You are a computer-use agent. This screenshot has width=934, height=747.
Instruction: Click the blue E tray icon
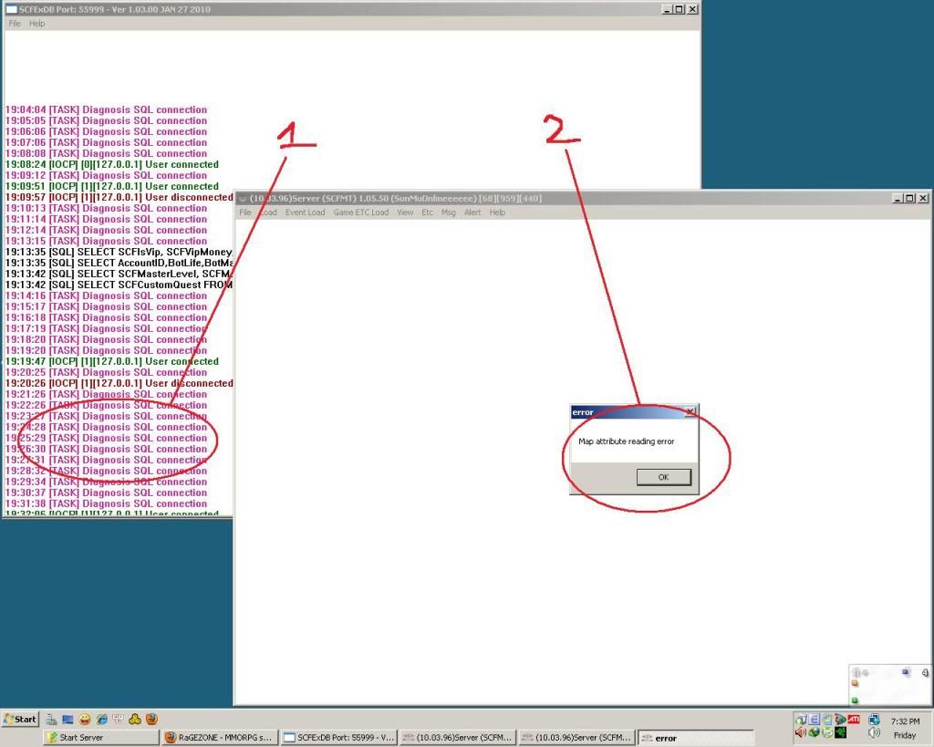[814, 720]
